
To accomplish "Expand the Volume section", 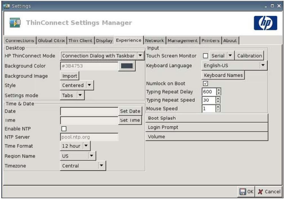I will (x=207, y=136).
